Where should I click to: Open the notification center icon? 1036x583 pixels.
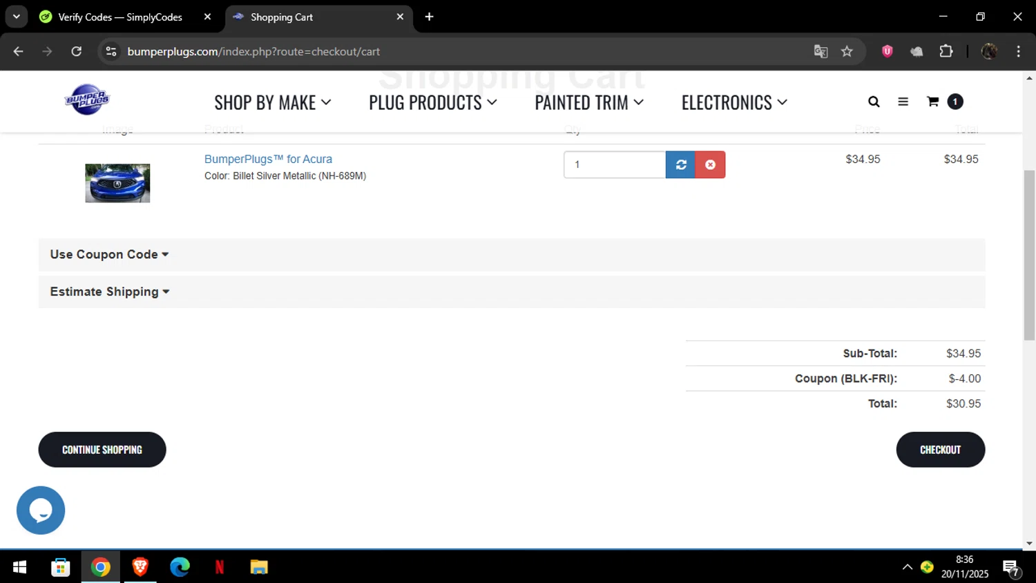1012,568
